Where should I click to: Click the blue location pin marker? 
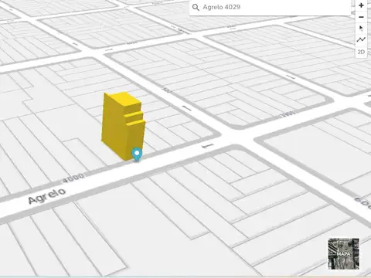[x=137, y=154]
